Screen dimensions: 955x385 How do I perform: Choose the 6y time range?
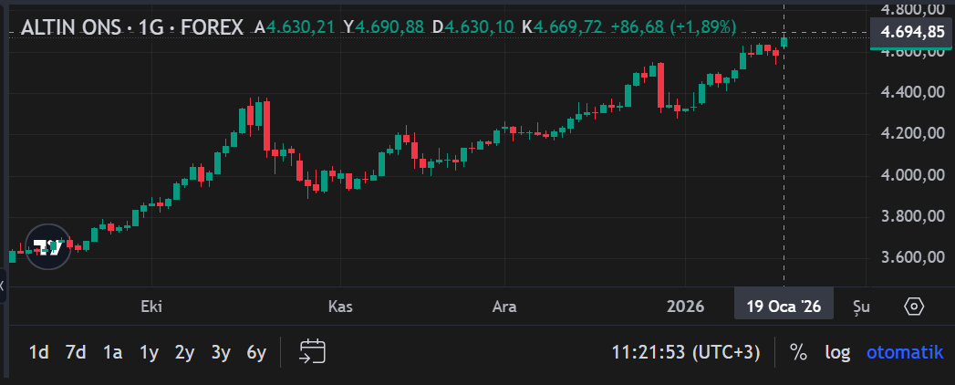[x=256, y=352]
